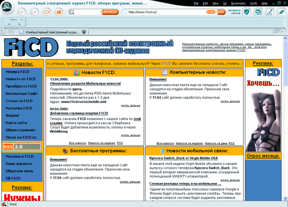Open Форум! sidebar link
The image size is (288, 207).
pos(12,116)
